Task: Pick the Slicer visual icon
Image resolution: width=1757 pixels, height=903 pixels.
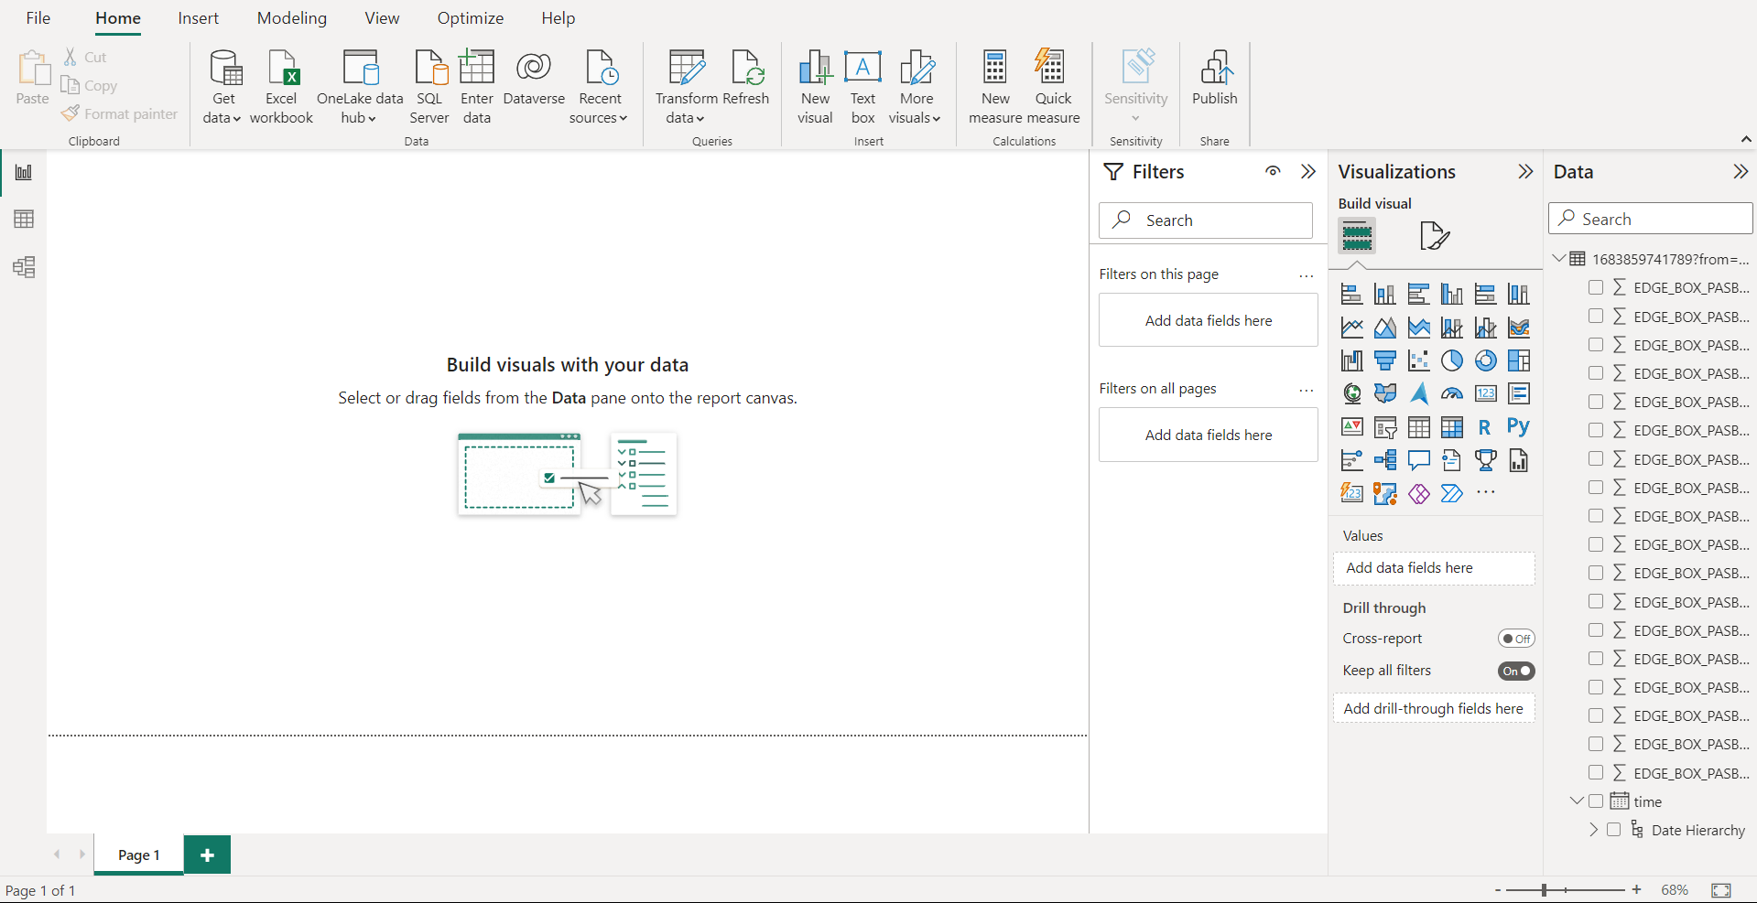Action: pyautogui.click(x=1385, y=426)
